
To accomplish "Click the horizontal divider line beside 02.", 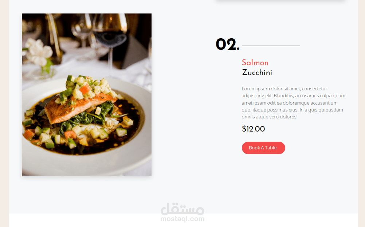I will (271, 46).
